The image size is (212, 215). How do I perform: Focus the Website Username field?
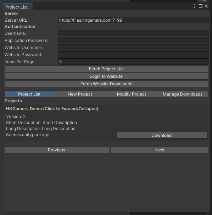coord(133,48)
